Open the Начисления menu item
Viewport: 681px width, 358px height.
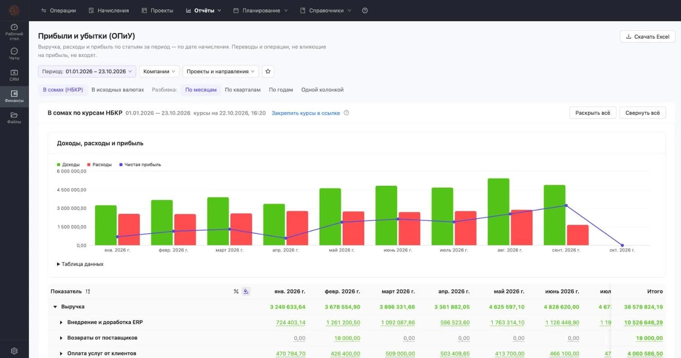(x=109, y=10)
